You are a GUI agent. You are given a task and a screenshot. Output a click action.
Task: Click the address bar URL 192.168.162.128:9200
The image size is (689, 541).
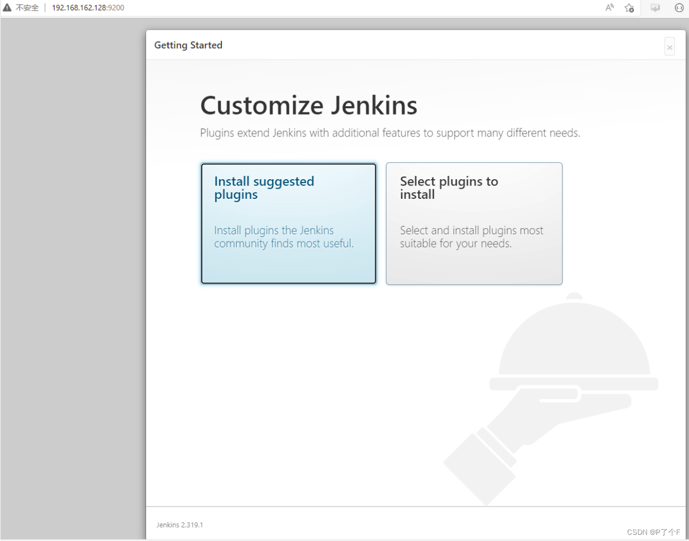88,8
